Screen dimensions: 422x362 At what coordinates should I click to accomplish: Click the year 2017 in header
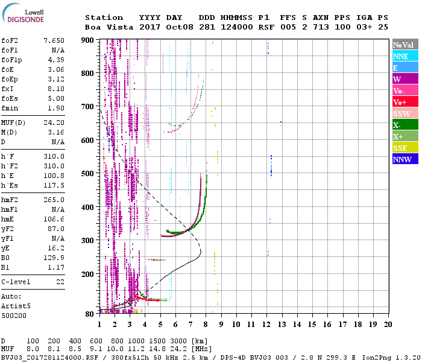click(x=150, y=27)
